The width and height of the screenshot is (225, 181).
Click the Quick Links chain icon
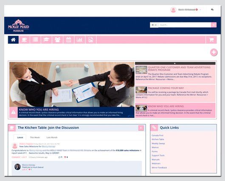pyautogui.click(x=154, y=128)
